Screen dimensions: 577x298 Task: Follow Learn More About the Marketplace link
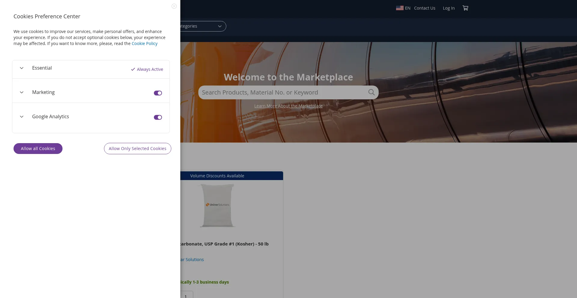(288, 106)
